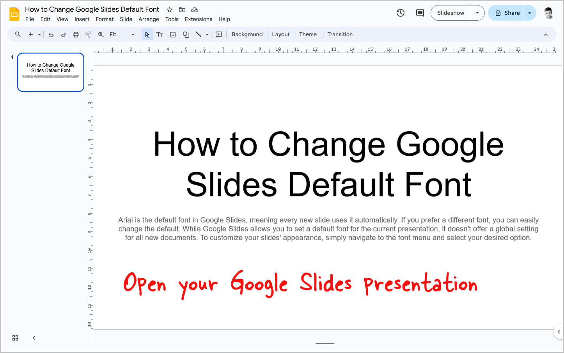The image size is (564, 353).
Task: Click the Background button
Action: pyautogui.click(x=247, y=34)
